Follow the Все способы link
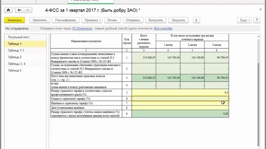Viewport: 266px width, 149px height. pos(163,29)
